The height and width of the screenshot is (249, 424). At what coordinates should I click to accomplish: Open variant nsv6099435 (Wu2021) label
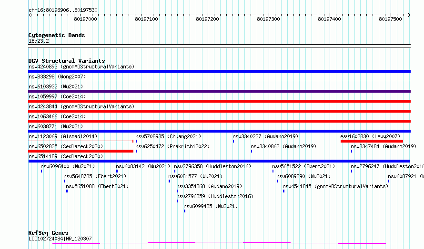click(211, 206)
